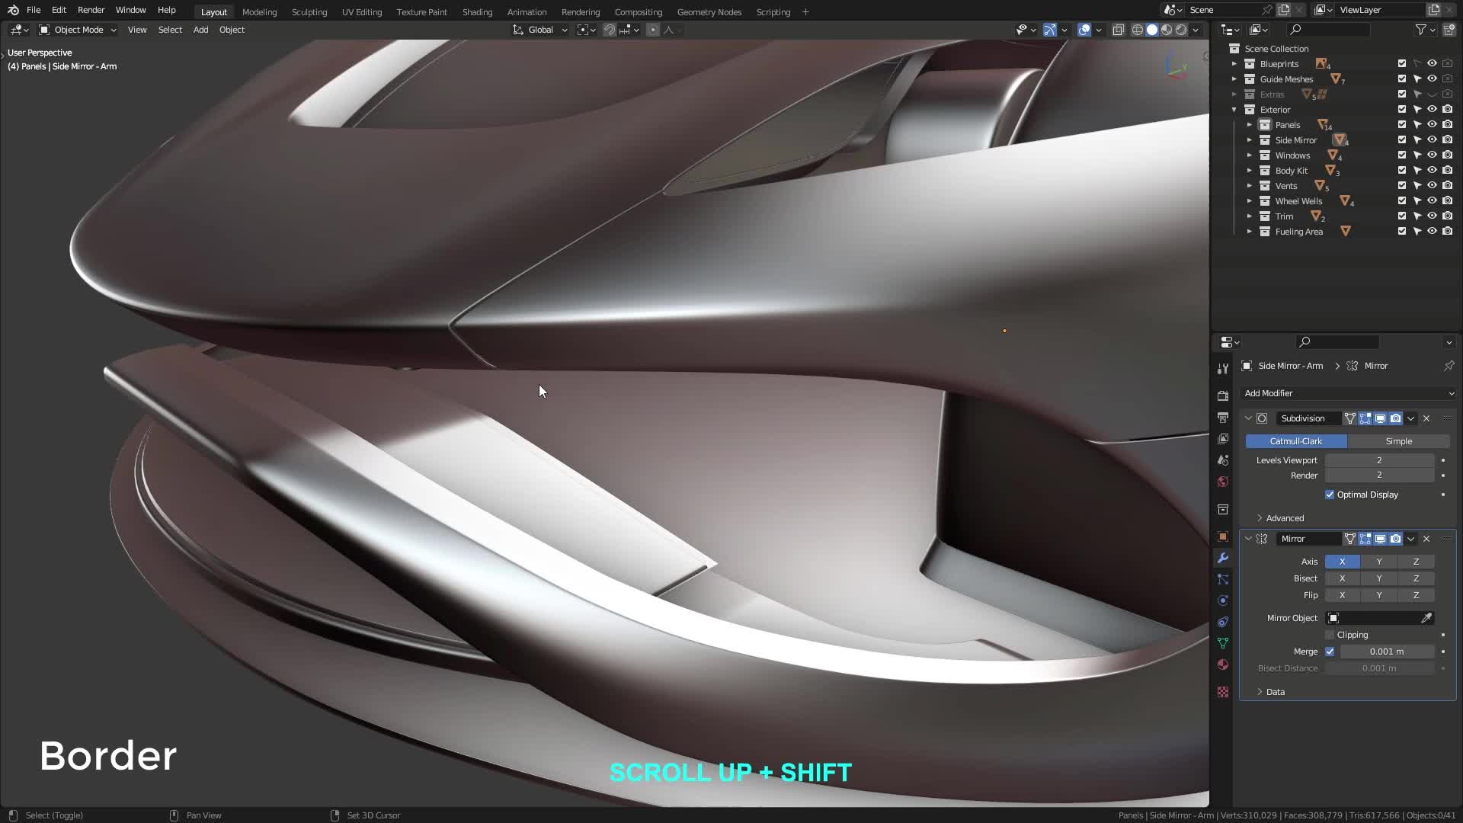
Task: Open the Render menu
Action: [91, 10]
